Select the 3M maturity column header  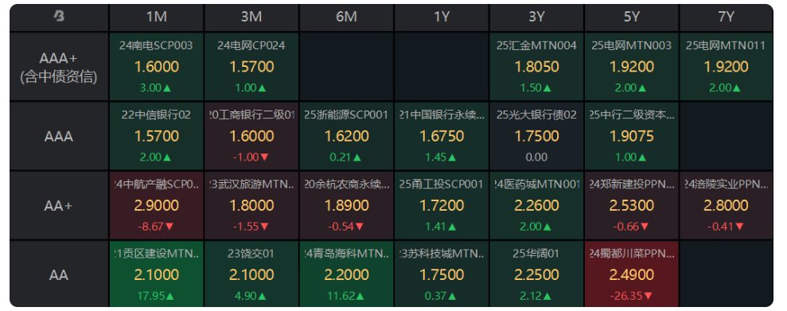[251, 17]
